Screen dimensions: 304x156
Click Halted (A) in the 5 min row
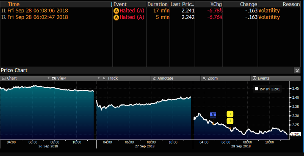coord(132,17)
